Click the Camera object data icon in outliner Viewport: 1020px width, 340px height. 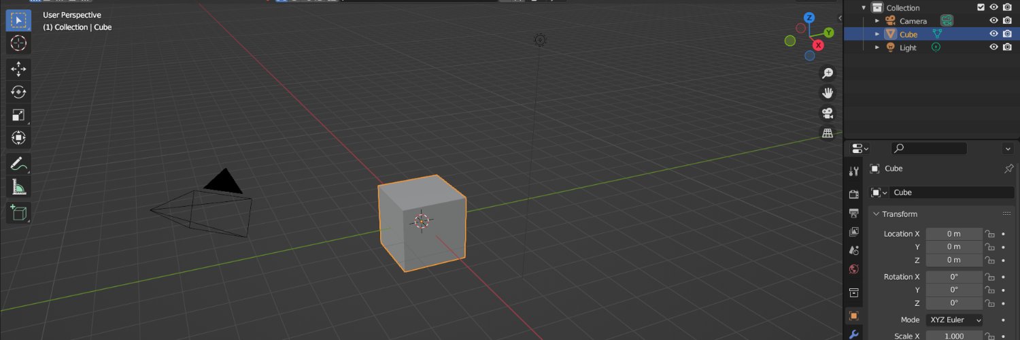point(947,21)
